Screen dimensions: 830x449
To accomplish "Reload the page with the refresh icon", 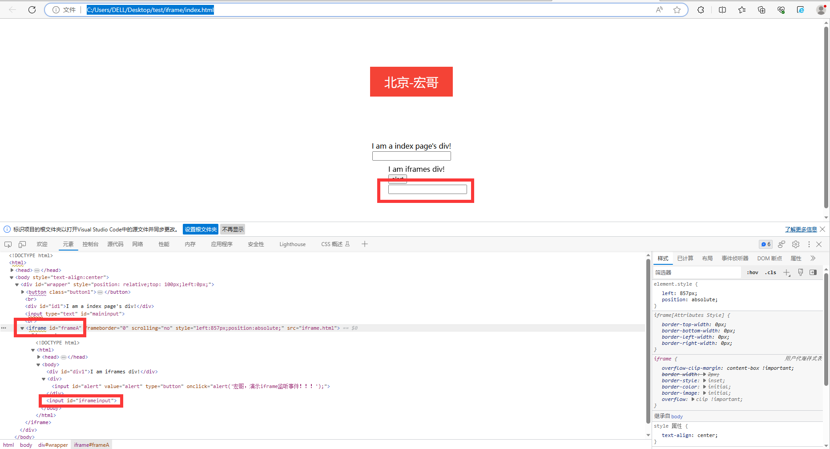I will click(32, 10).
